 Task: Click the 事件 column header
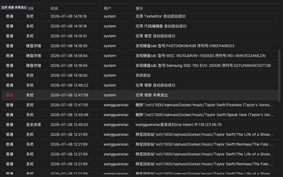click(x=139, y=9)
